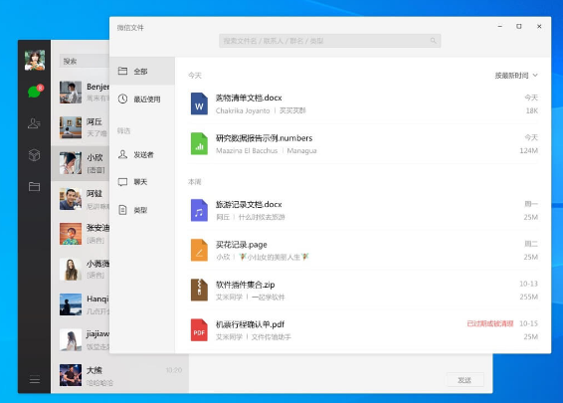Viewport: 563px width, 403px height.
Task: Maximize the WeChat files window
Action: (519, 27)
